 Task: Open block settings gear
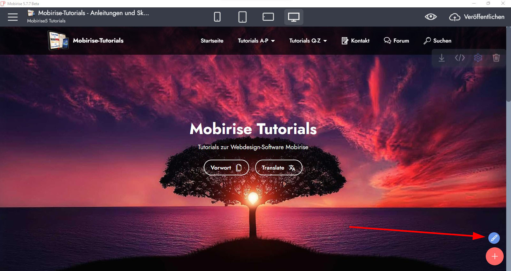[478, 58]
